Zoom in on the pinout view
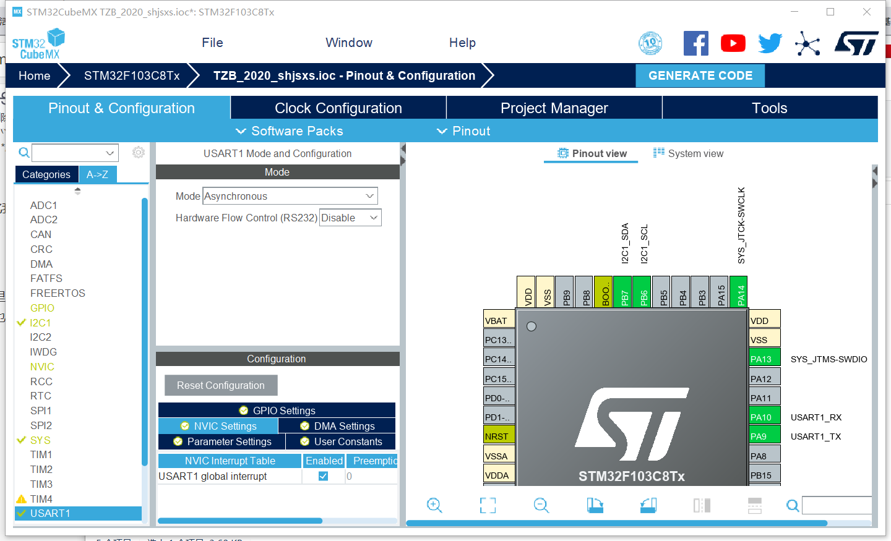891x541 pixels. [x=434, y=505]
